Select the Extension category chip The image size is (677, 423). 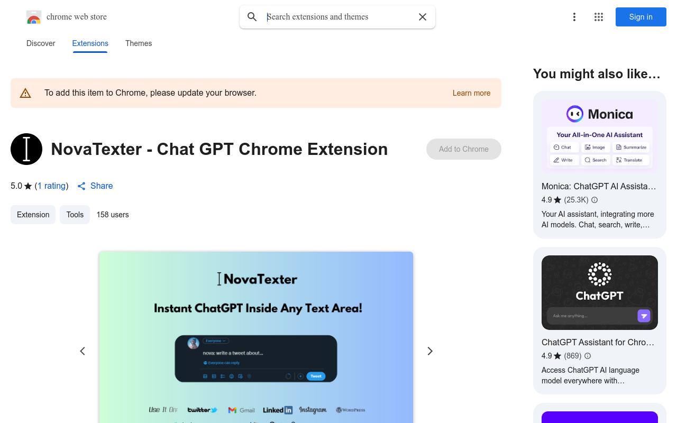click(x=33, y=215)
